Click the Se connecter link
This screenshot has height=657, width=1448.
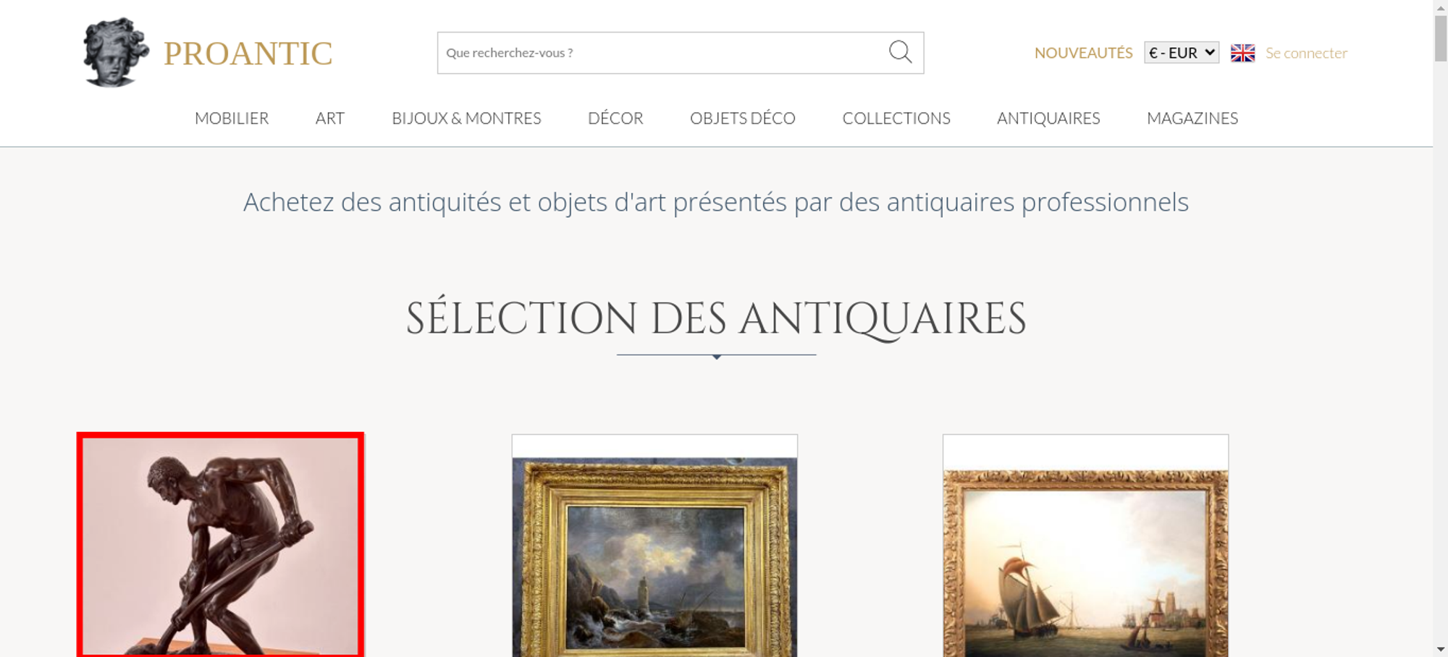click(1306, 53)
